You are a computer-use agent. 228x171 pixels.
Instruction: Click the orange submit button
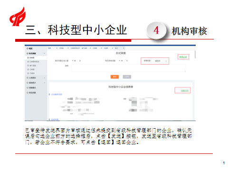[114, 77]
